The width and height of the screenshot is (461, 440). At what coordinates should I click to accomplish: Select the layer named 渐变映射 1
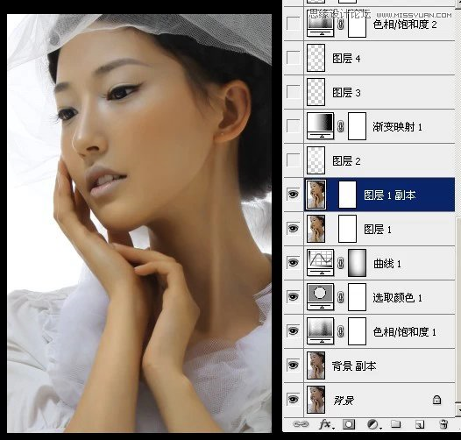397,127
